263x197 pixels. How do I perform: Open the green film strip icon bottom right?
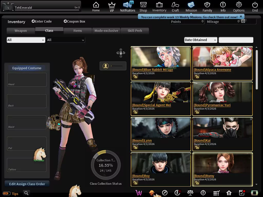[254, 193]
